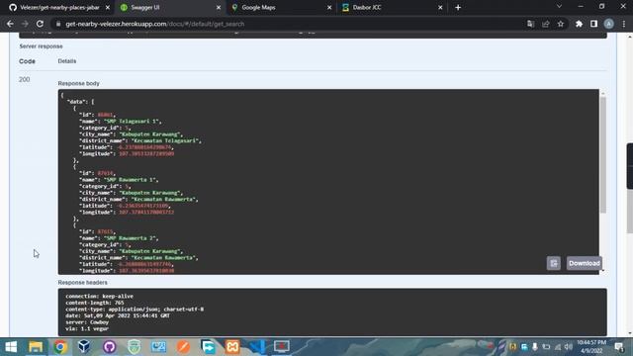The image size is (633, 356).
Task: Open Google Chrome from the taskbar
Action: click(60, 347)
